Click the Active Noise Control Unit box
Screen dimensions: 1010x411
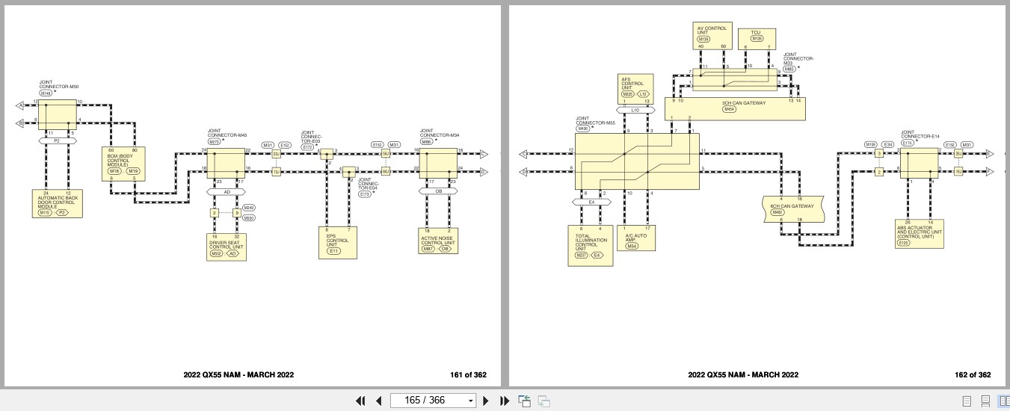click(438, 241)
